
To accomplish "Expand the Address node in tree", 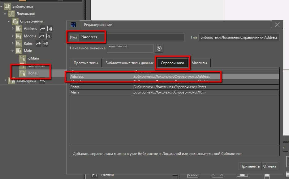I will click(13, 29).
